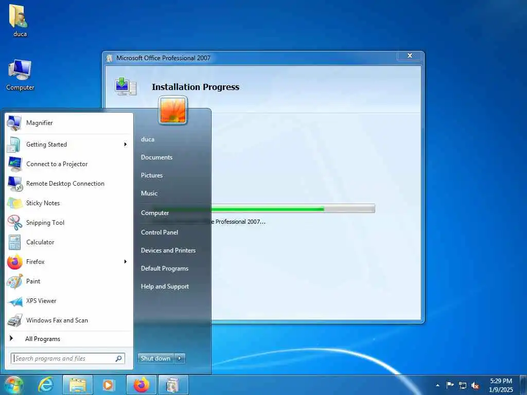Click the Connect to a Projector icon
527x395 pixels.
point(15,164)
